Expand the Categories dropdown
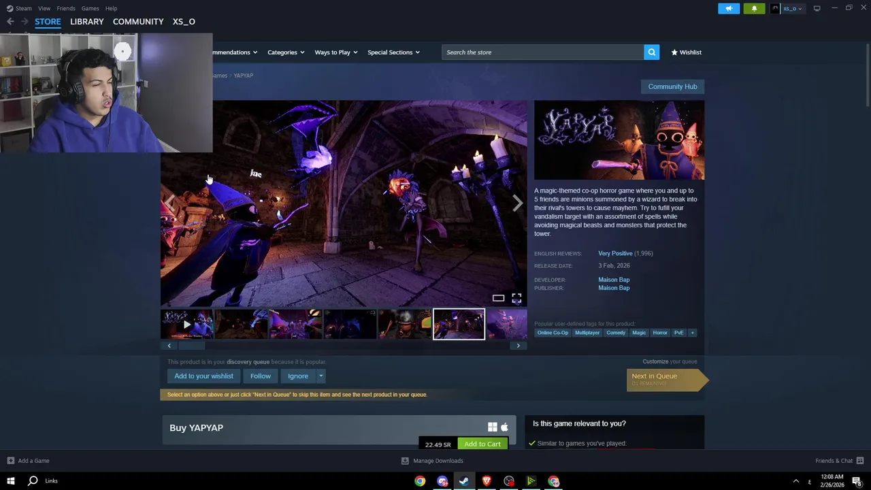 [286, 52]
